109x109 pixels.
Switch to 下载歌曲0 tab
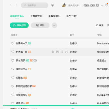tap(36, 16)
